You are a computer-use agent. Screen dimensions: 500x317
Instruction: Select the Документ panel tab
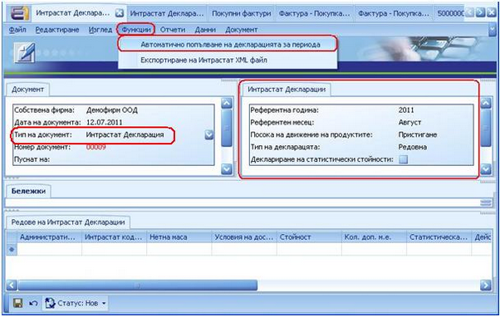tap(27, 90)
